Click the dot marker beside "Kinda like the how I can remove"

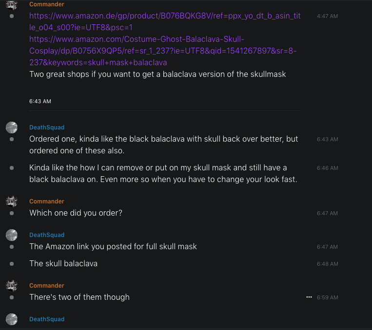coord(12,168)
